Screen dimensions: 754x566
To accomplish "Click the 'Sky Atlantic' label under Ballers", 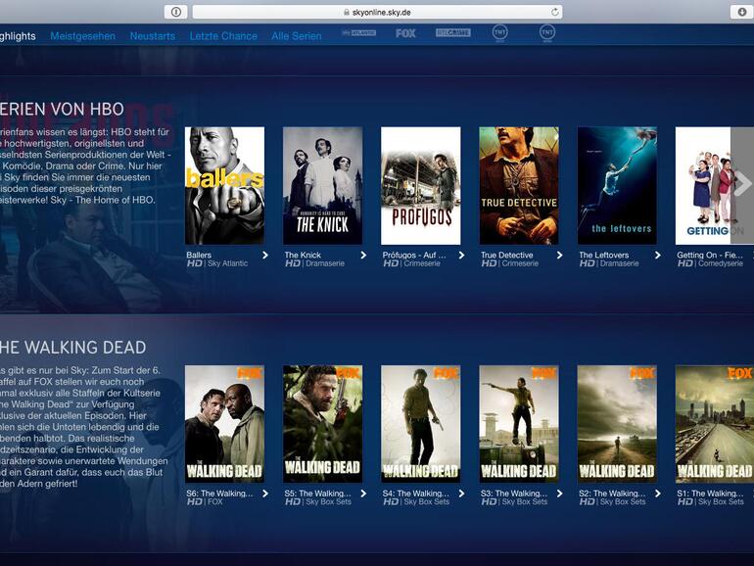I will tap(227, 263).
